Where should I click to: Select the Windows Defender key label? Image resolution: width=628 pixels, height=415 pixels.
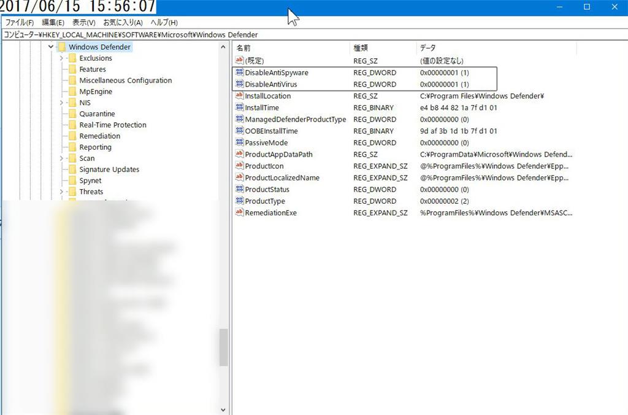coord(99,47)
